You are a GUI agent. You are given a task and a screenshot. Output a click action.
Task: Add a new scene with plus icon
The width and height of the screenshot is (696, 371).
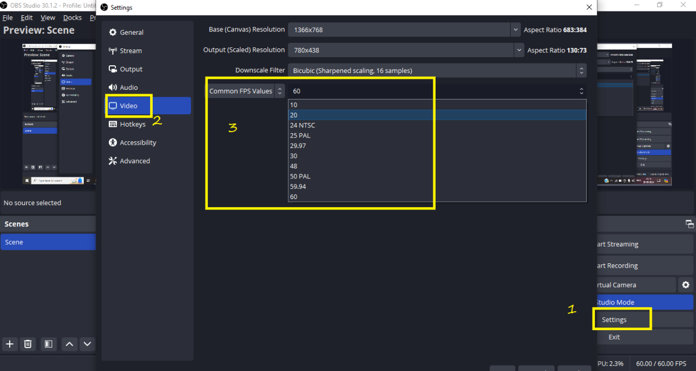click(x=9, y=344)
